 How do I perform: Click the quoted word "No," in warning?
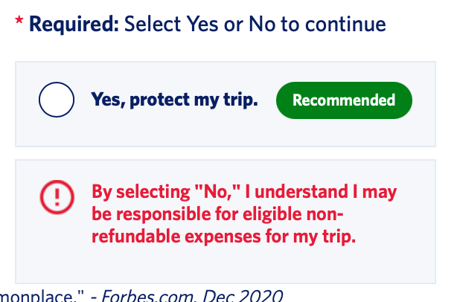click(x=217, y=192)
